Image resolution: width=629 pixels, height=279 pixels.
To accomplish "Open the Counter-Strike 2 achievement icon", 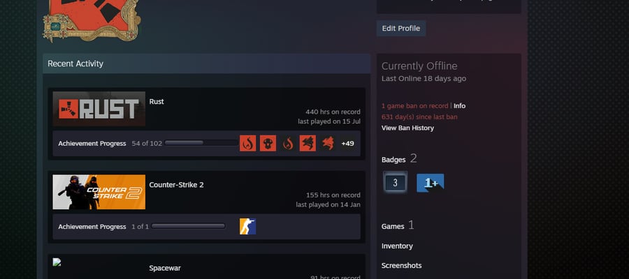I will [x=248, y=227].
